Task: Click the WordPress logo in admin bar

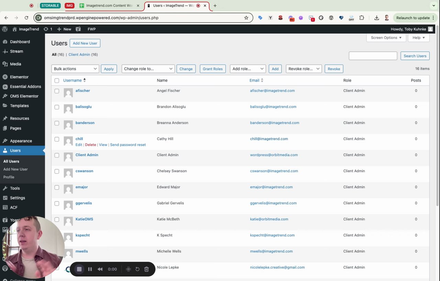Action: coord(4,29)
